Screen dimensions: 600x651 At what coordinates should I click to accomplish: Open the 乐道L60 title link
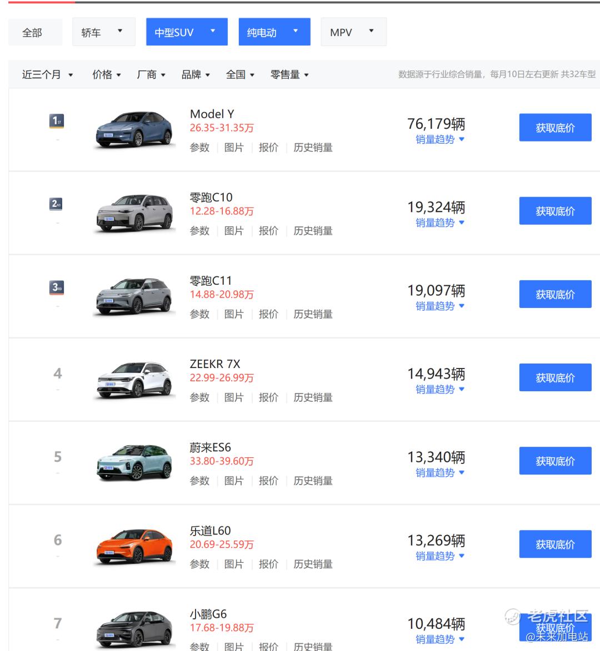click(x=210, y=531)
